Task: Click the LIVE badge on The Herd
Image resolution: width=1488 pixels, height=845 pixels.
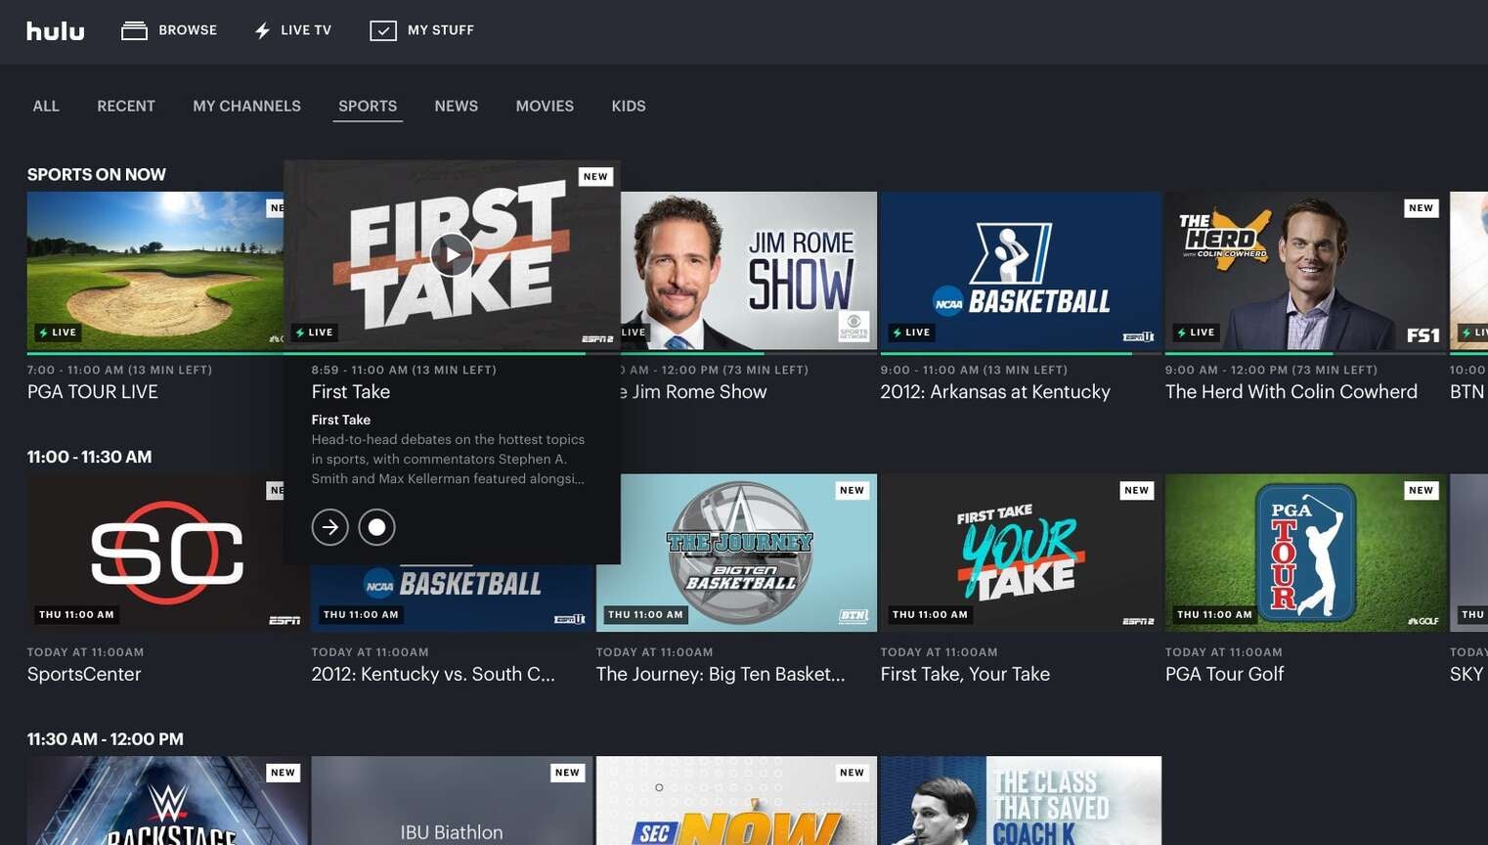Action: point(1197,333)
